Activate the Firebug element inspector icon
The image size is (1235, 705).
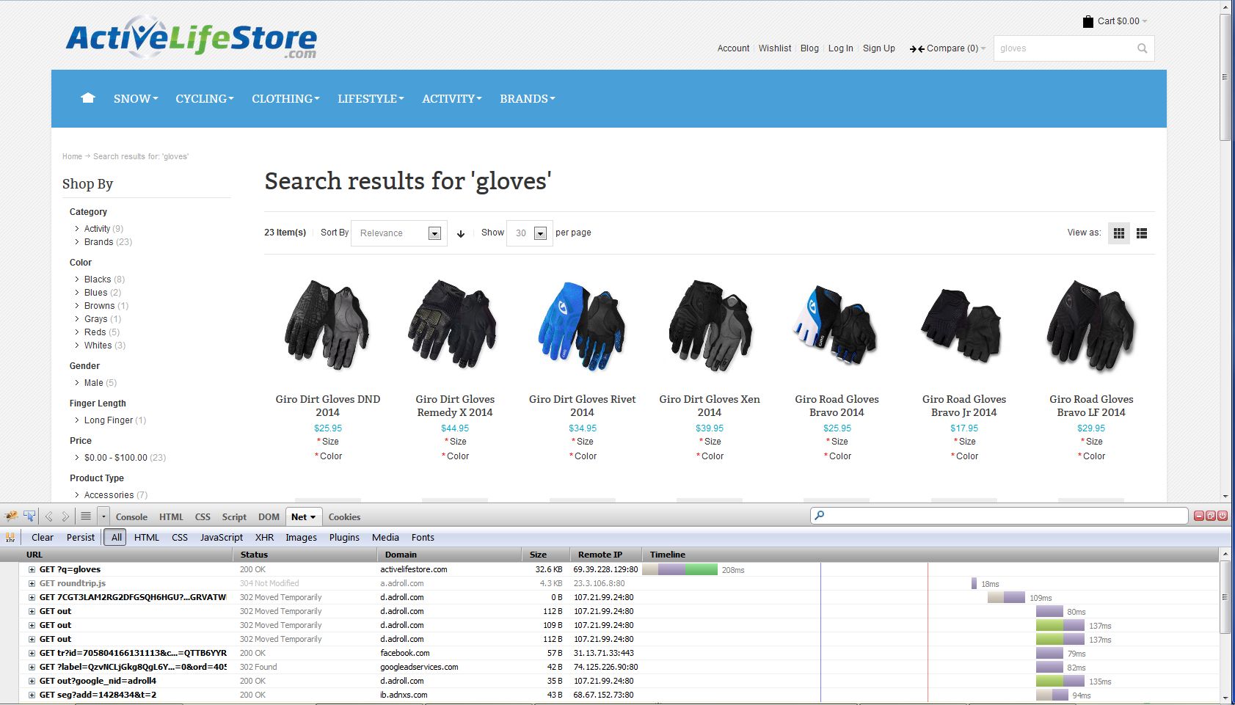tap(29, 516)
